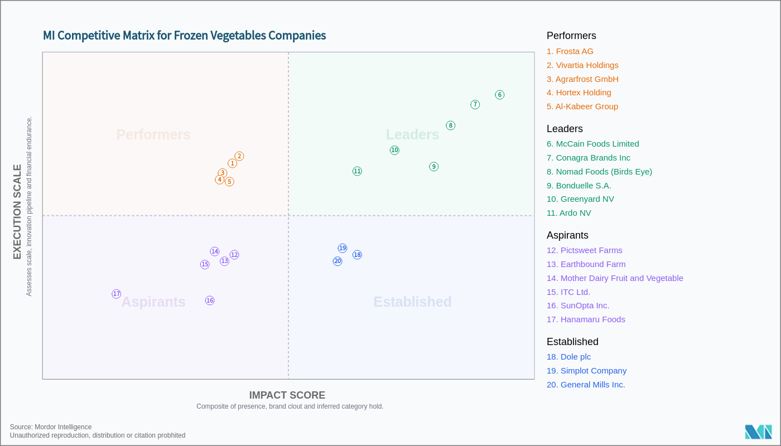Viewport: 781px width, 446px height.
Task: Click the Frosta AG legend entry
Action: tap(570, 51)
